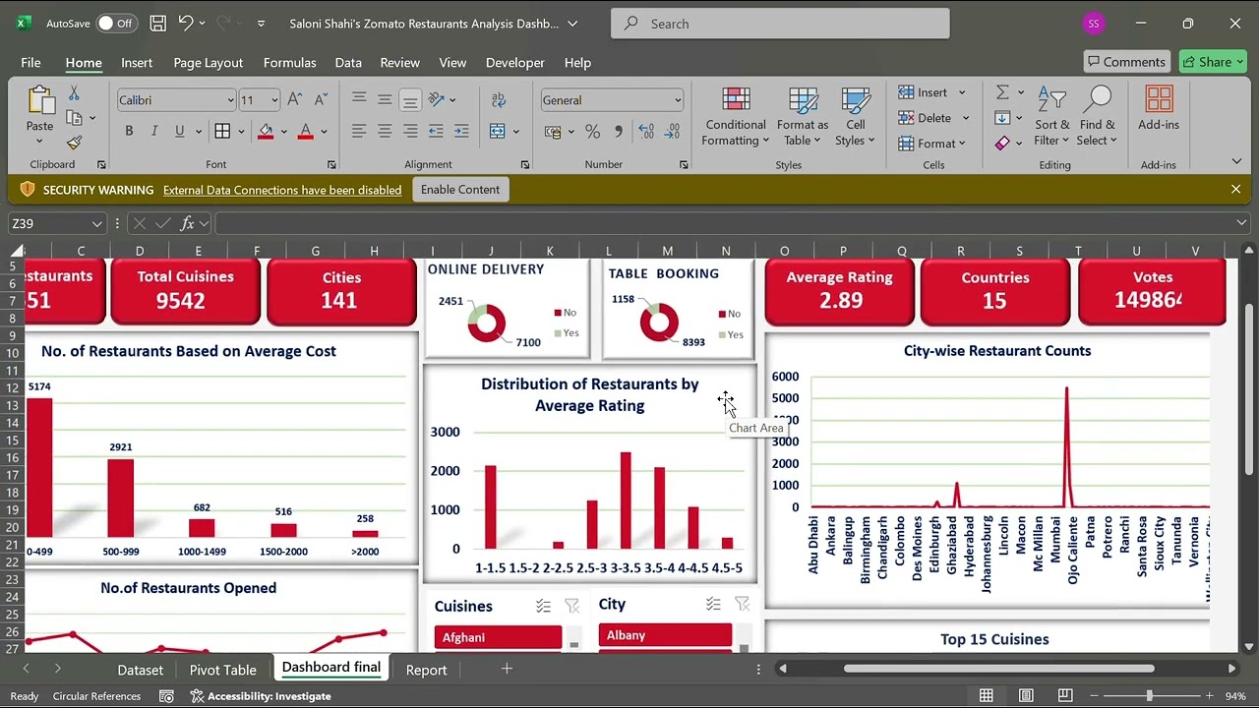Click Enable Content button
The width and height of the screenshot is (1259, 708).
[x=460, y=190]
